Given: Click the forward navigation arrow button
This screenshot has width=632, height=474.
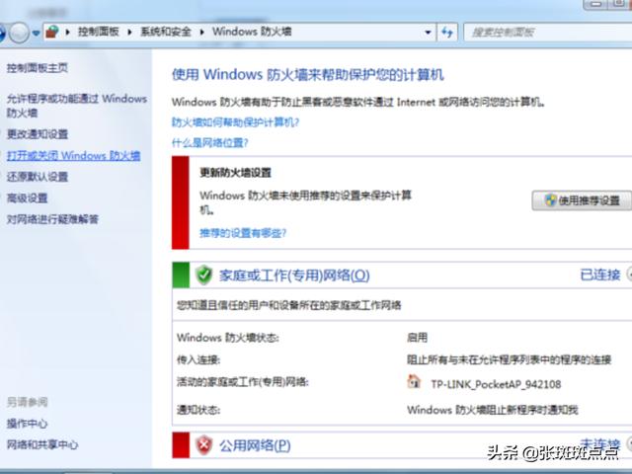Looking at the screenshot, I should click(x=19, y=33).
